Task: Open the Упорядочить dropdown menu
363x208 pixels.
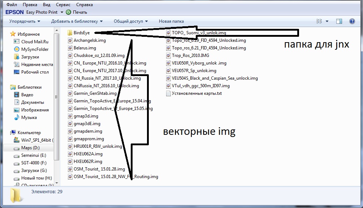Action: (25, 21)
